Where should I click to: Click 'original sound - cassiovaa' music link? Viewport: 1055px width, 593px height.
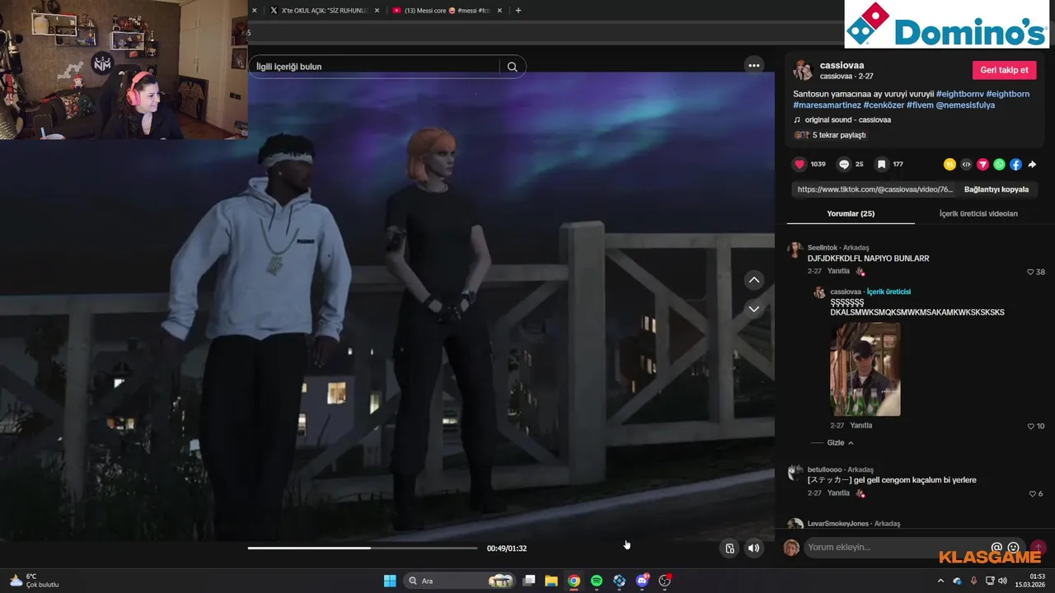pyautogui.click(x=847, y=119)
